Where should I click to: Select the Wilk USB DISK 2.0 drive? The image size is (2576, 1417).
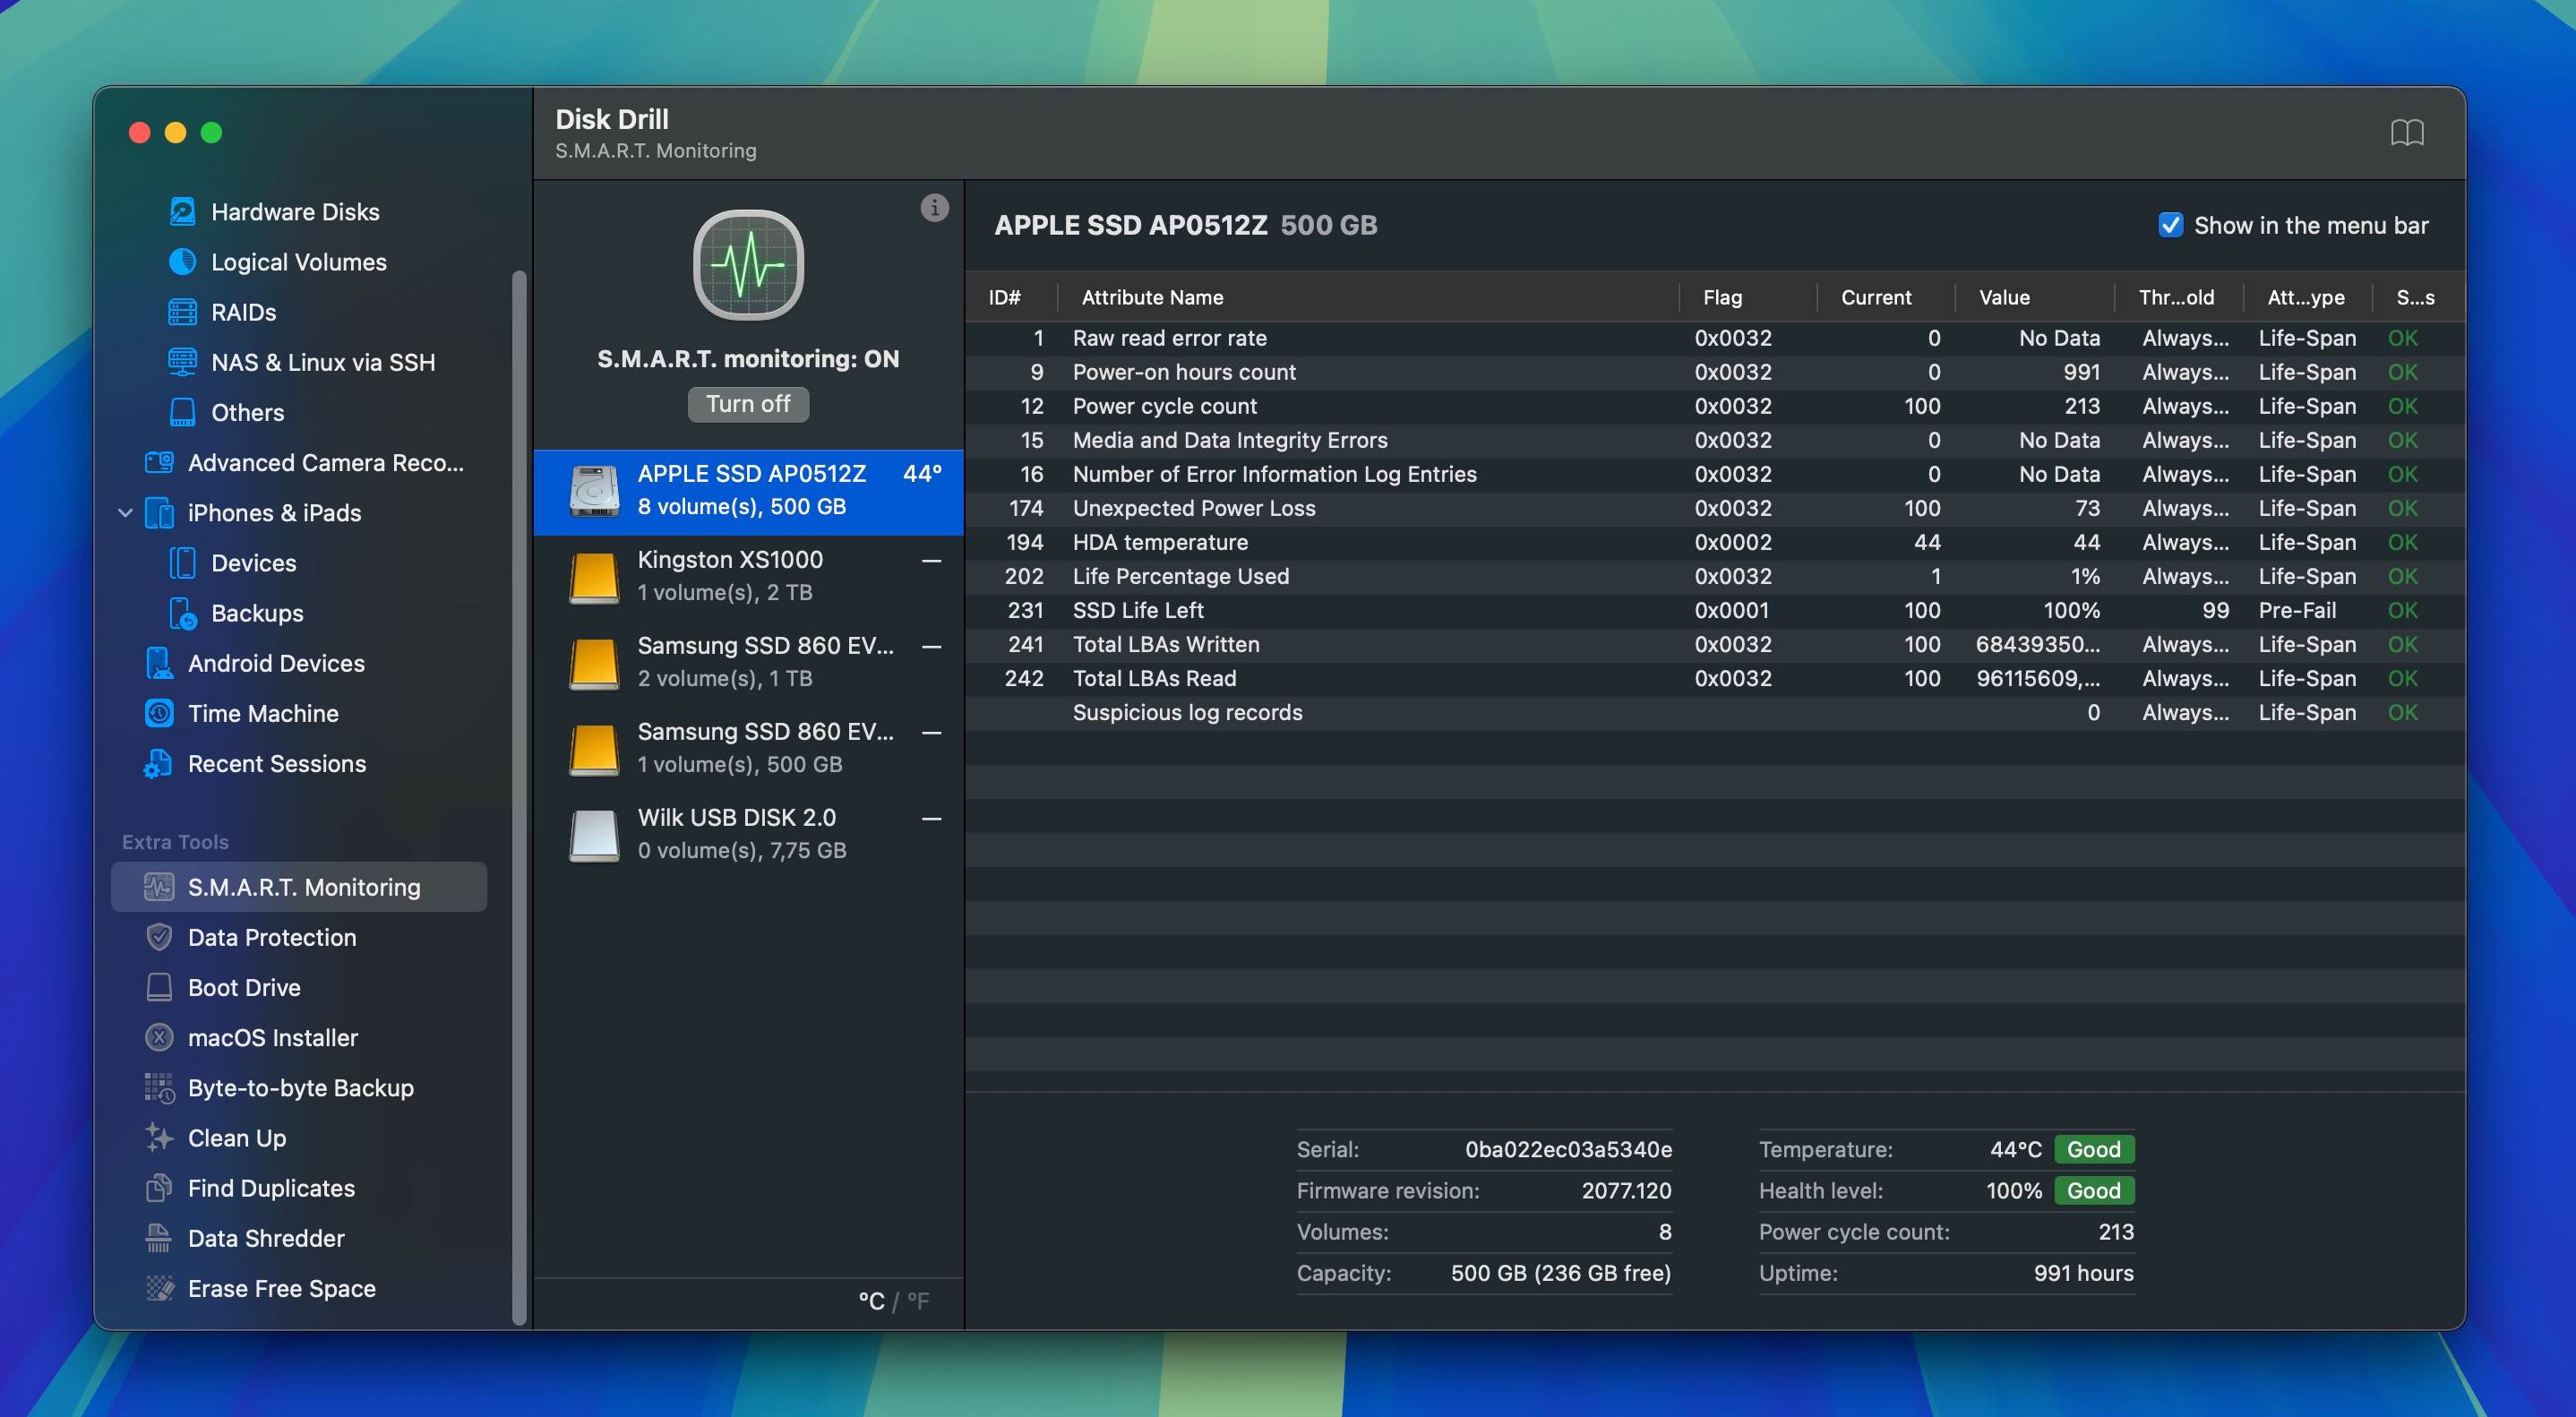pos(748,833)
